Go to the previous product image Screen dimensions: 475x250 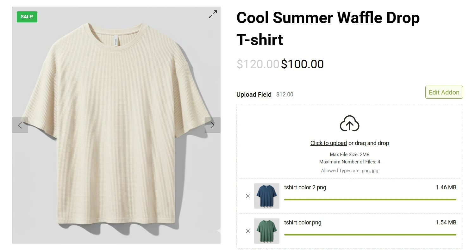[x=20, y=125]
